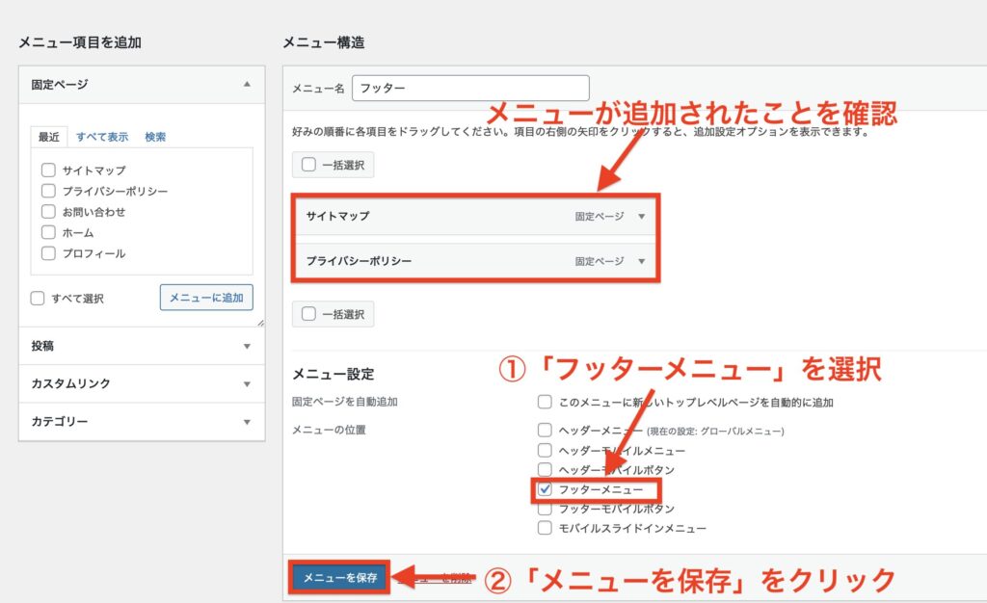987x603 pixels.
Task: Switch to the 検索 tab
Action: pos(155,137)
